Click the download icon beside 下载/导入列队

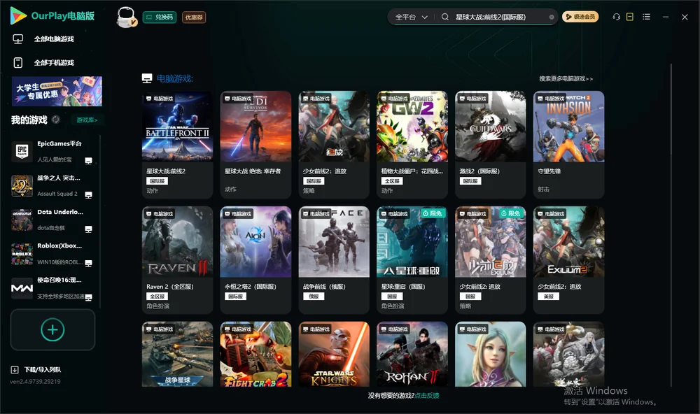[15, 369]
